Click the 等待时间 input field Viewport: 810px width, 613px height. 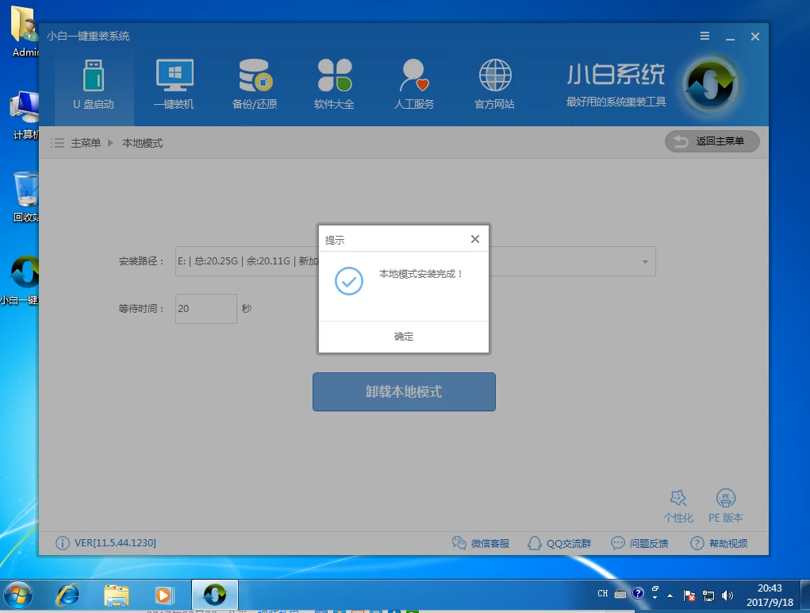click(205, 309)
